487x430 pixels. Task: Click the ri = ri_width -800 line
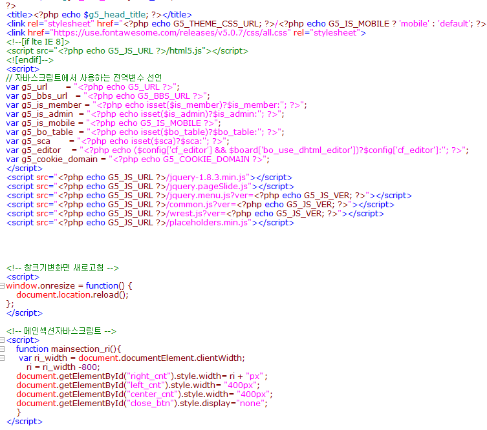pos(63,367)
